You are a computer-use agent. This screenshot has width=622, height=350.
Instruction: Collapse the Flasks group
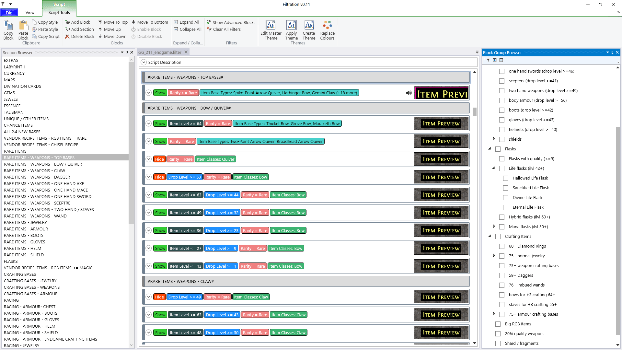(490, 149)
